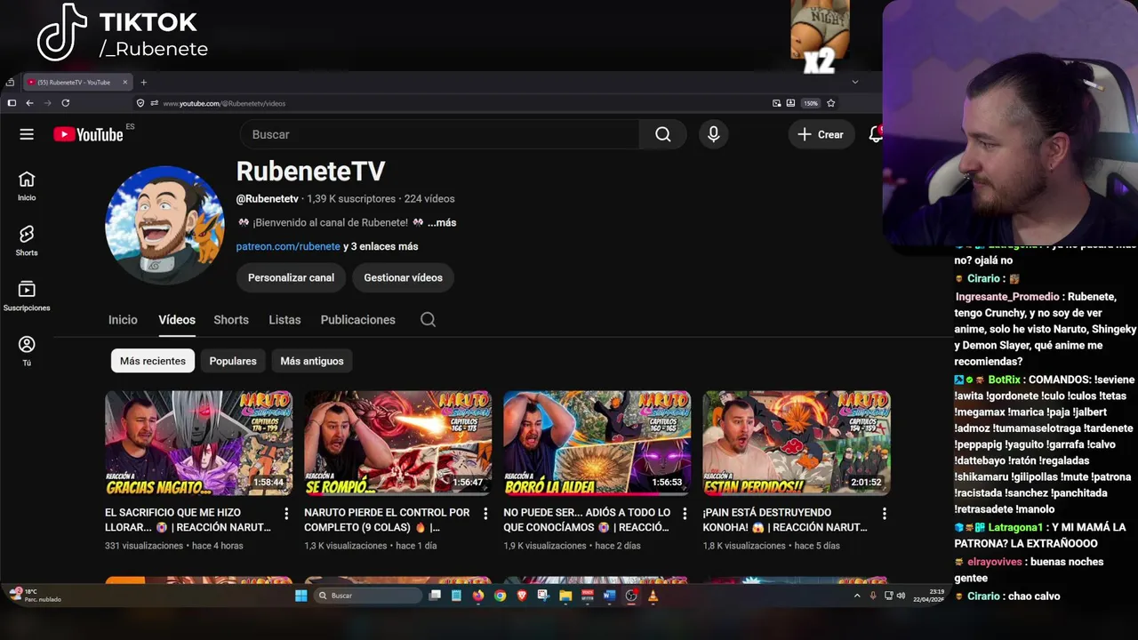The width and height of the screenshot is (1138, 640).
Task: Switch to the Vídeos channel tab
Action: (x=177, y=319)
